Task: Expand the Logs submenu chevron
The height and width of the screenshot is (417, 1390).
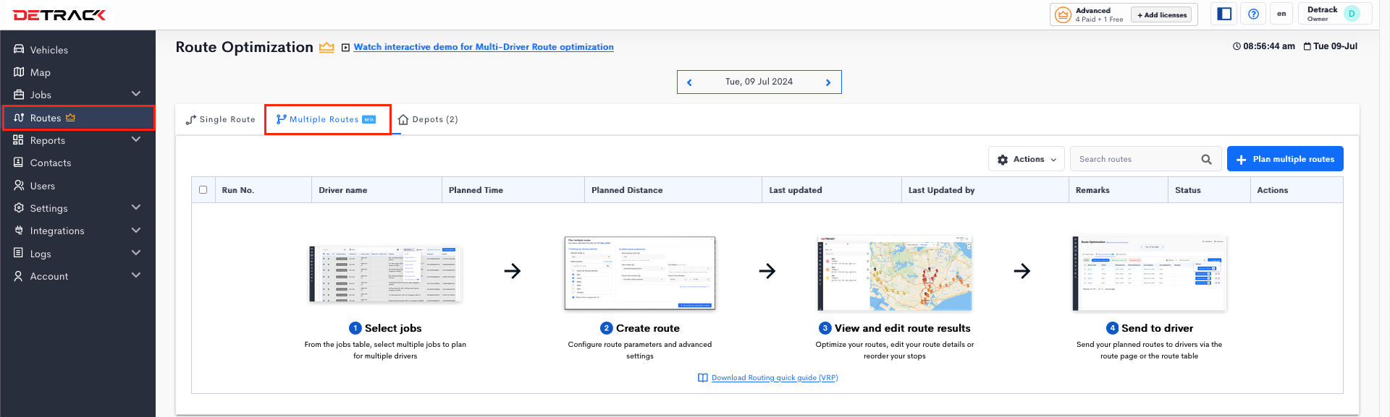Action: point(136,253)
